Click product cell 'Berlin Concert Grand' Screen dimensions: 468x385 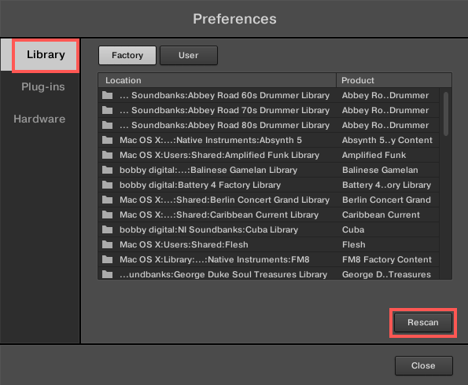(x=386, y=200)
